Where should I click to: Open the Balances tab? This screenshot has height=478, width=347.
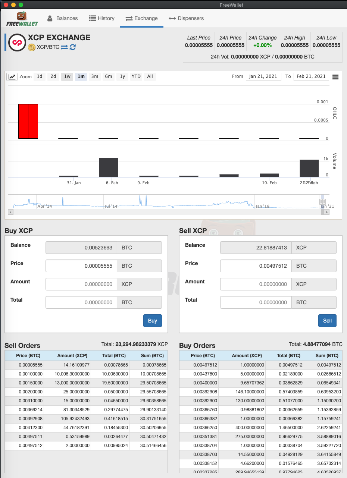pos(62,18)
